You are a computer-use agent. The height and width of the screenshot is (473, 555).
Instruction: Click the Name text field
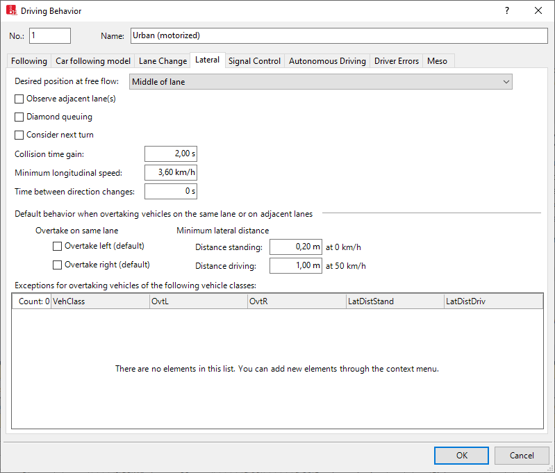(338, 35)
